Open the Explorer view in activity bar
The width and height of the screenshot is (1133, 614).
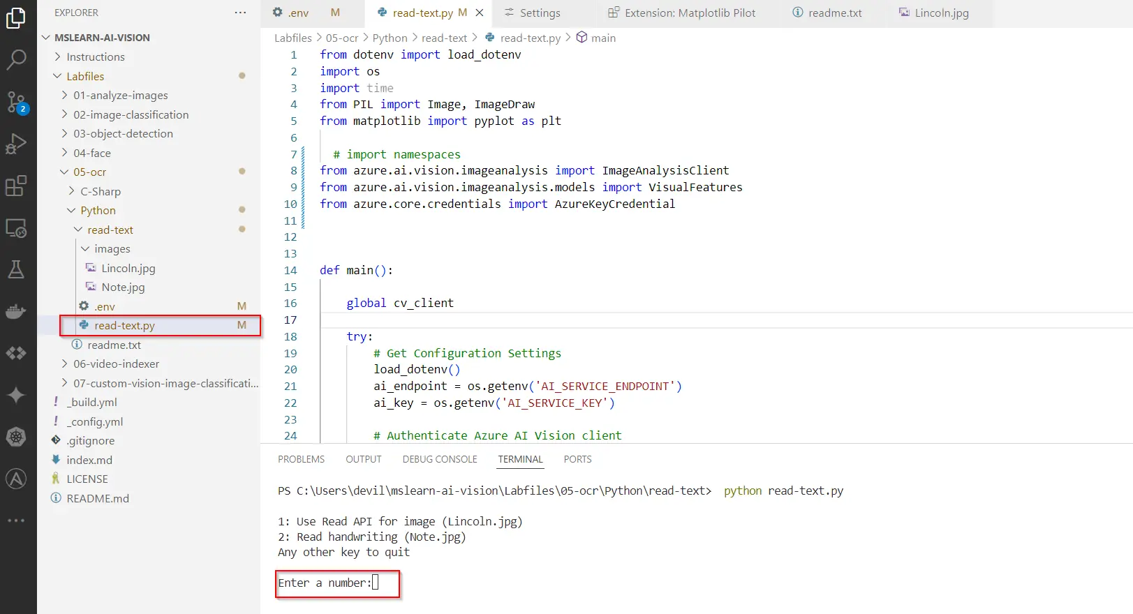point(16,18)
